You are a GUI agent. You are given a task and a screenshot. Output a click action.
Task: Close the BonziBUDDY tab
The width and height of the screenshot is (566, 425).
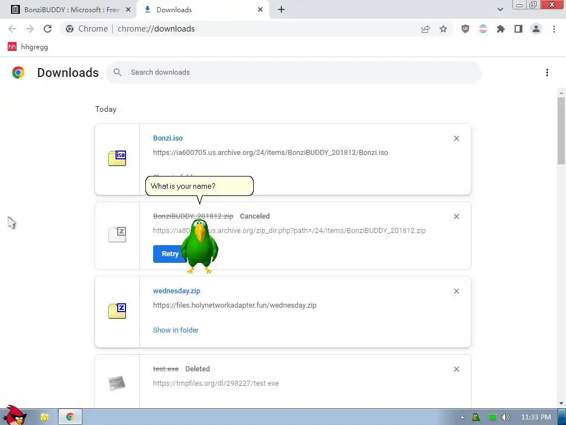click(x=128, y=10)
